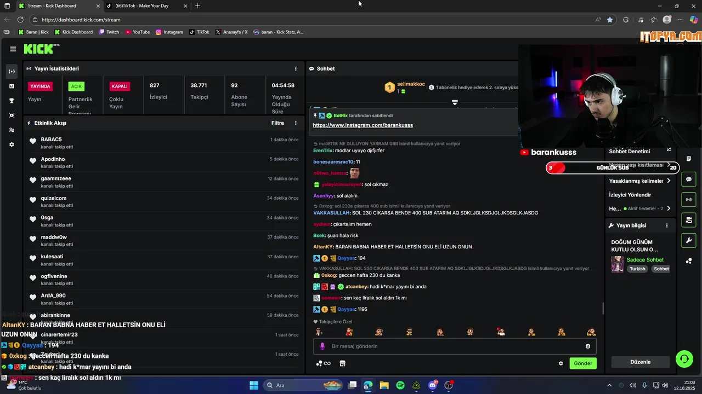Open the trophy icon in left sidebar
This screenshot has width=702, height=394.
12,101
